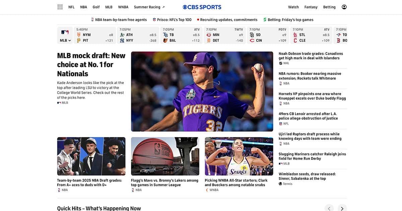Open the user account profile icon

(x=344, y=7)
